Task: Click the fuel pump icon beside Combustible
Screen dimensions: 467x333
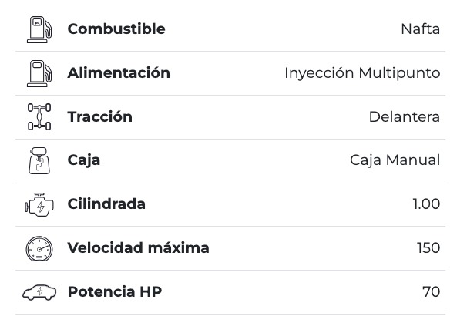Action: click(39, 29)
